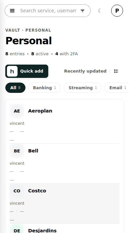Select the Banking filter chip
Screen dimensions: 129x233
pos(44,88)
